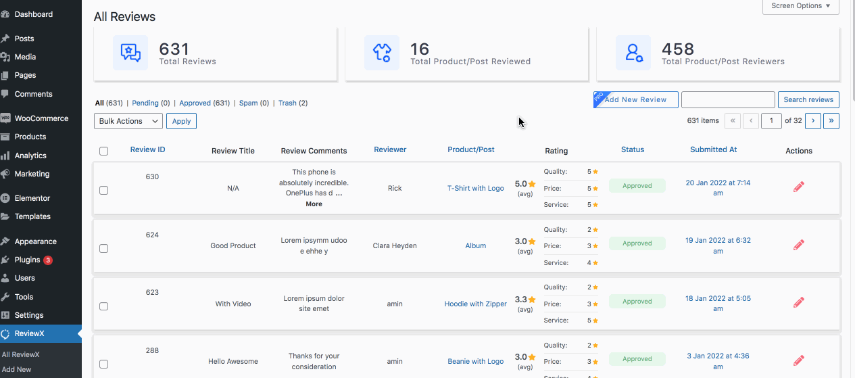Image resolution: width=855 pixels, height=378 pixels.
Task: Edit review 630 with pencil icon
Action: 799,187
